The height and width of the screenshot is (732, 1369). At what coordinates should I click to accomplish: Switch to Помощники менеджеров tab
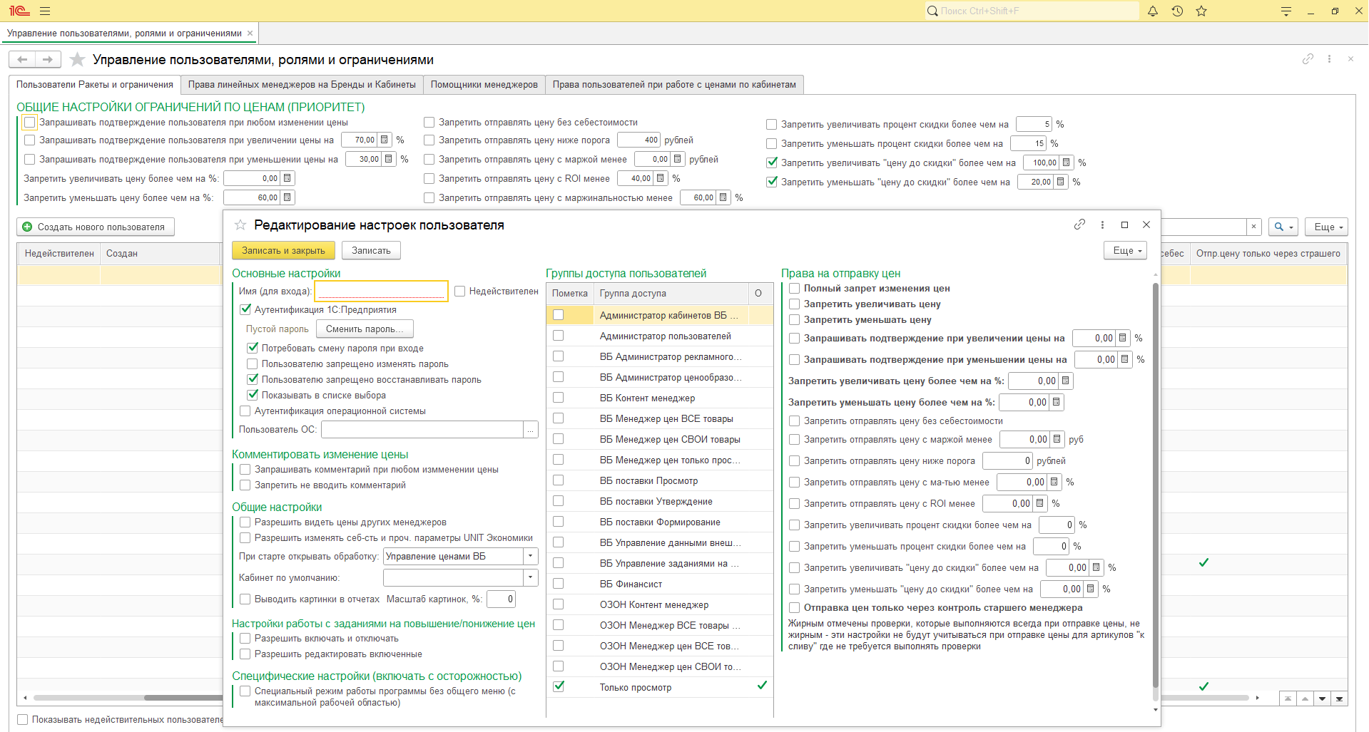tap(484, 84)
